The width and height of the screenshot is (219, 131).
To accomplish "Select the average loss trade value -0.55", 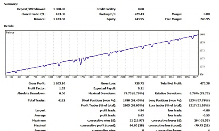I will [x=206, y=115].
